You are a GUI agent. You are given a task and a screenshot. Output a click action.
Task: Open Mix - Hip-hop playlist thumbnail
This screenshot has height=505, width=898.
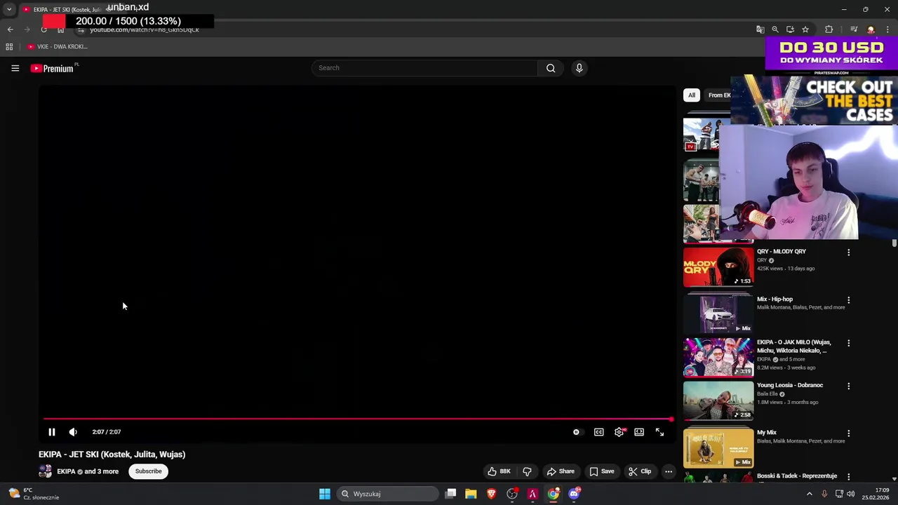click(718, 314)
